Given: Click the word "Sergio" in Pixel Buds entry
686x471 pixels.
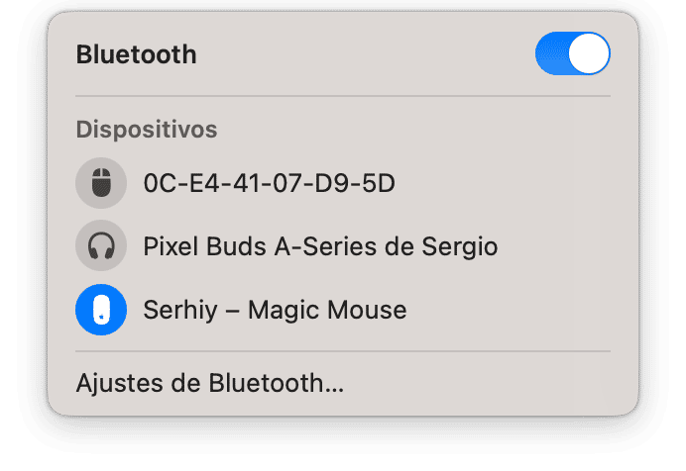Looking at the screenshot, I should point(461,246).
